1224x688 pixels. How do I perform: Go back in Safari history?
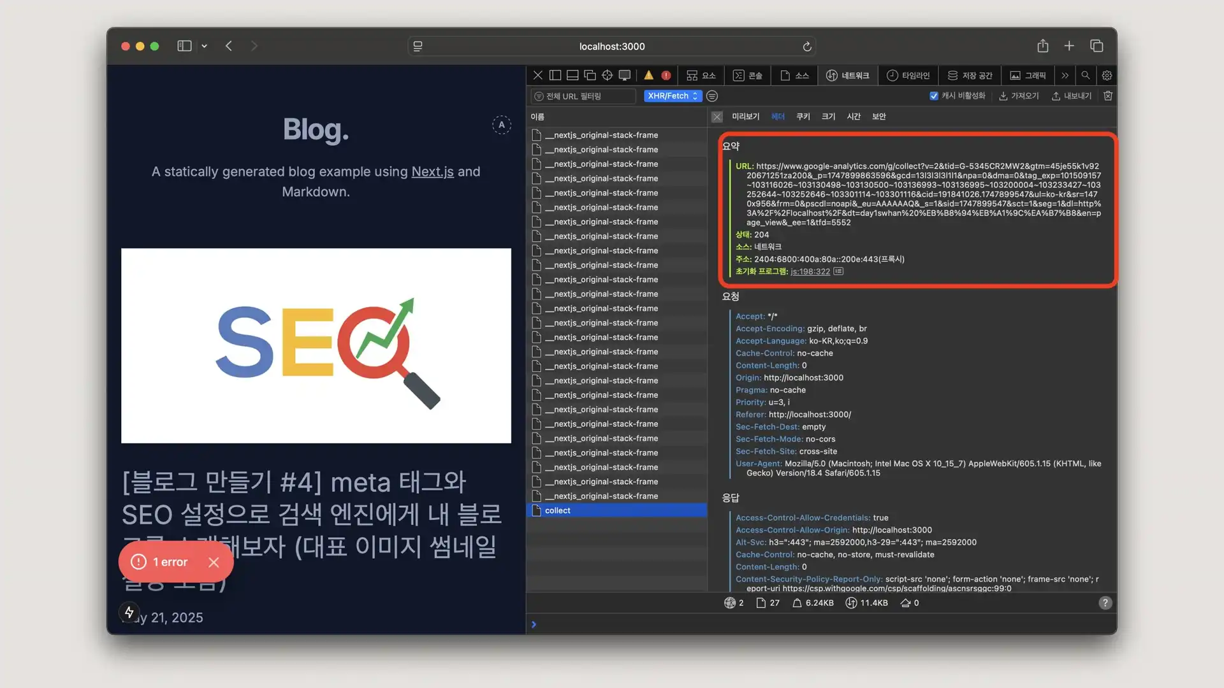click(229, 46)
